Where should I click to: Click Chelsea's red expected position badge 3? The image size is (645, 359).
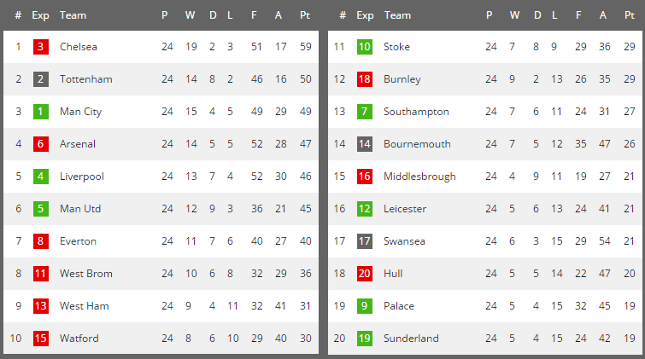click(41, 47)
